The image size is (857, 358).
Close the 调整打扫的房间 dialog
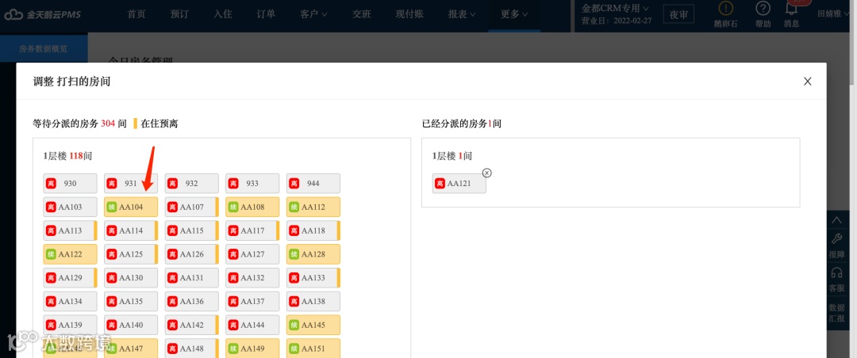[x=807, y=82]
